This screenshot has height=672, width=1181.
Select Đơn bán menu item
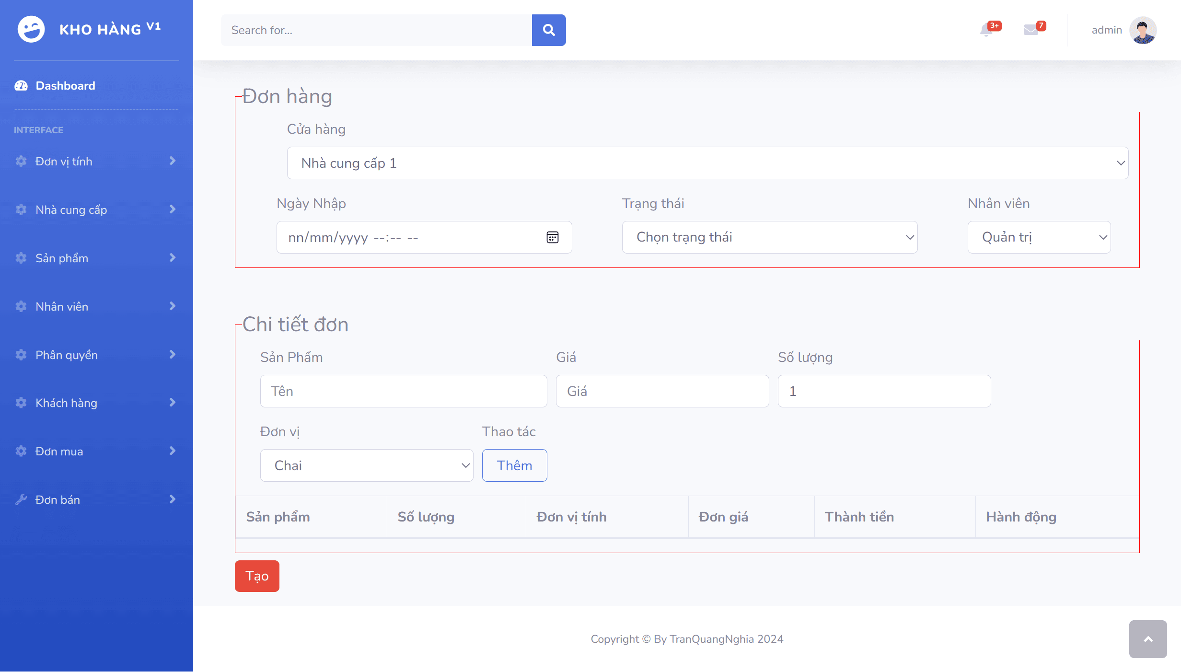pos(96,499)
